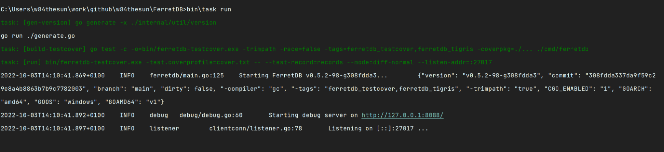Click the 2022-10-03T14:10:41.897+0100 timestamp
The width and height of the screenshot is (664, 152).
(53, 128)
